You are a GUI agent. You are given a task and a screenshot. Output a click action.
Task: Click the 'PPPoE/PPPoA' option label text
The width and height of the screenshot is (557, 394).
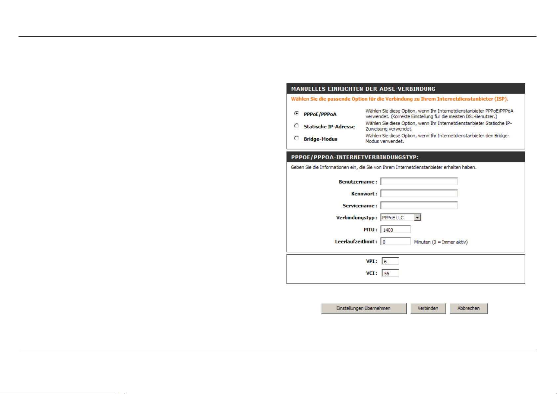pyautogui.click(x=320, y=114)
